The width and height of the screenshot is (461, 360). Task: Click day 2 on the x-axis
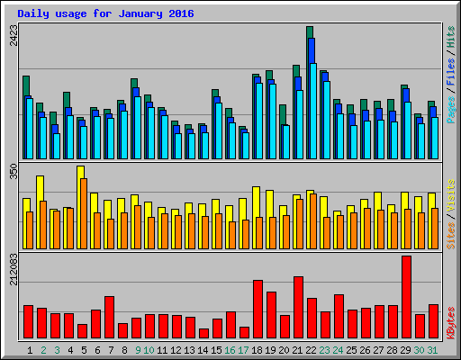pos(43,350)
